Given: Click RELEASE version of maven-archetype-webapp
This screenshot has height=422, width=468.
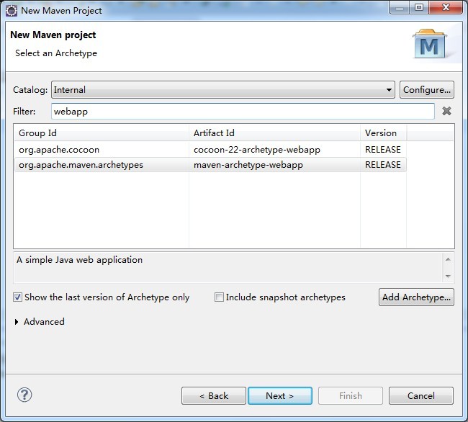Looking at the screenshot, I should click(383, 165).
